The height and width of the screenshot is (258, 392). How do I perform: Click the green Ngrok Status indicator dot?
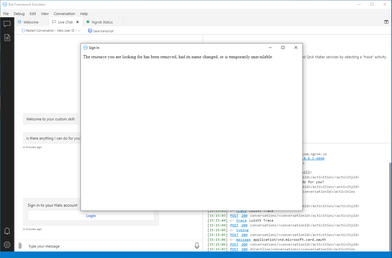pyautogui.click(x=88, y=22)
